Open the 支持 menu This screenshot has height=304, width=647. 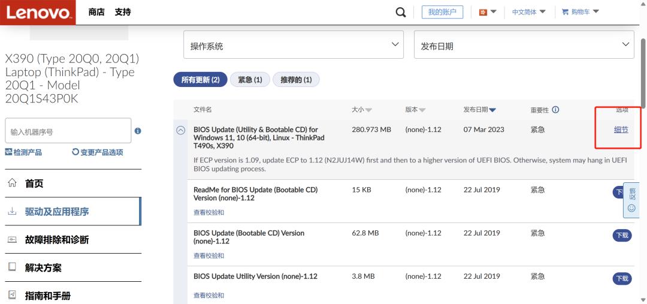click(x=123, y=12)
